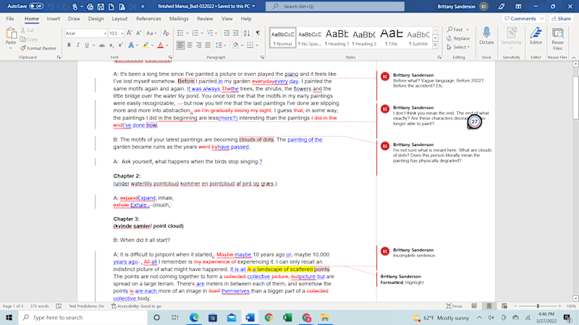The height and width of the screenshot is (325, 579).
Task: Click the Show/Hide paragraph marks icon
Action: (258, 33)
